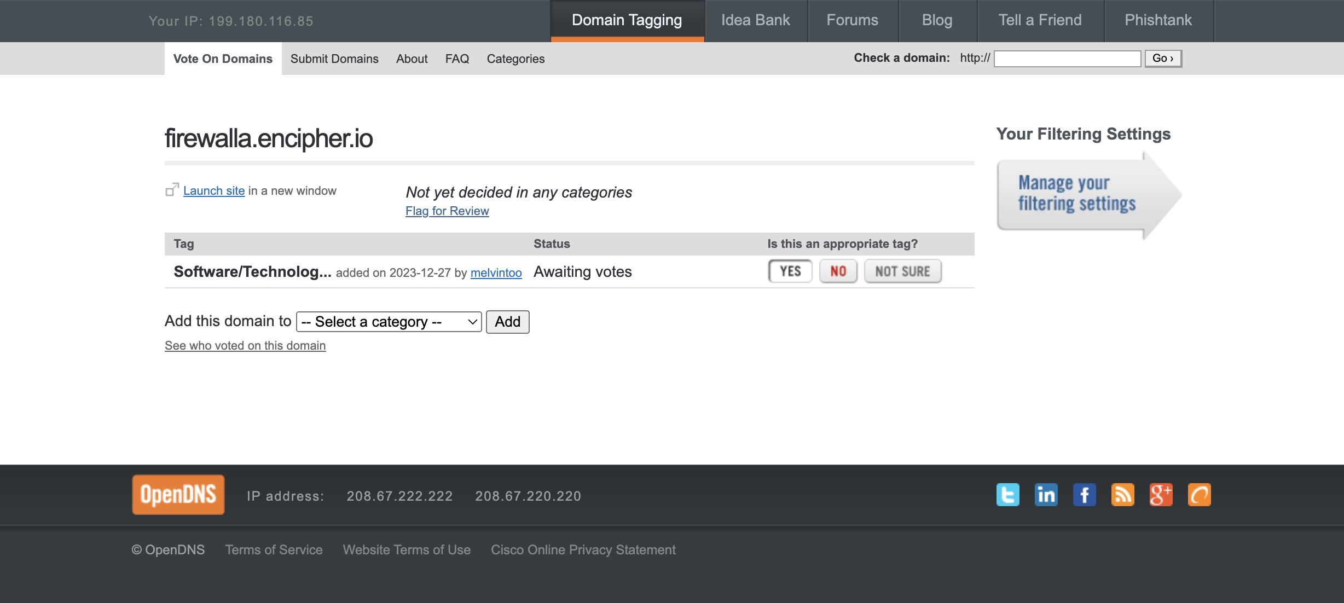This screenshot has height=603, width=1344.
Task: Click the Add category button
Action: pos(508,322)
